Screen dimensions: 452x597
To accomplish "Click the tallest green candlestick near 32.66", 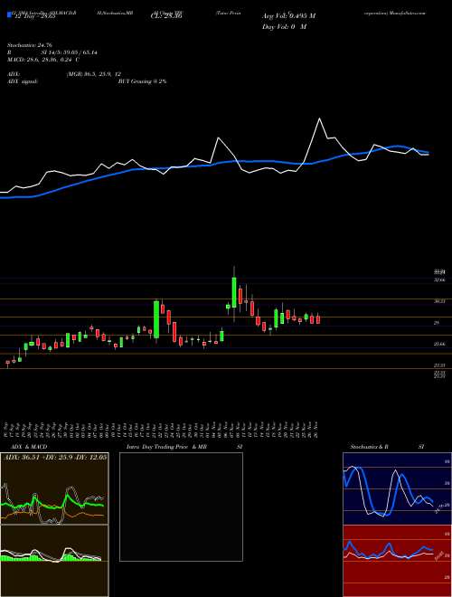I will [234, 292].
